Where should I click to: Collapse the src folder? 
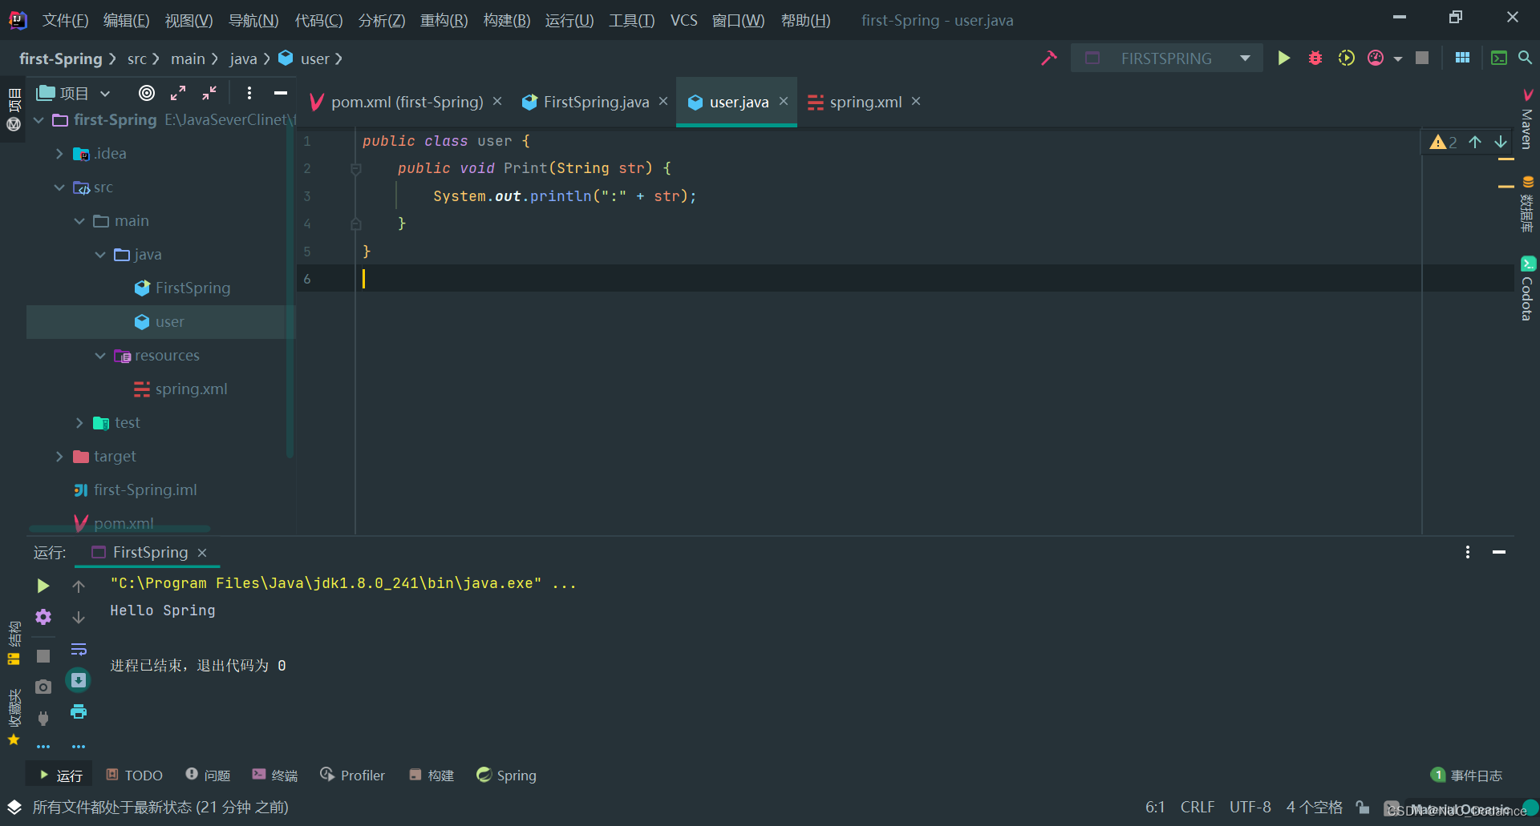(x=59, y=187)
